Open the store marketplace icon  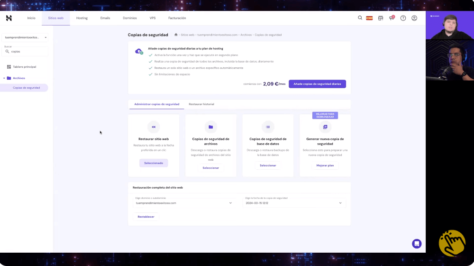381,18
